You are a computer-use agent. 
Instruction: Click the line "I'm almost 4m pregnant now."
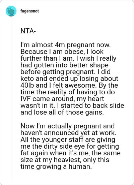coord(66,45)
